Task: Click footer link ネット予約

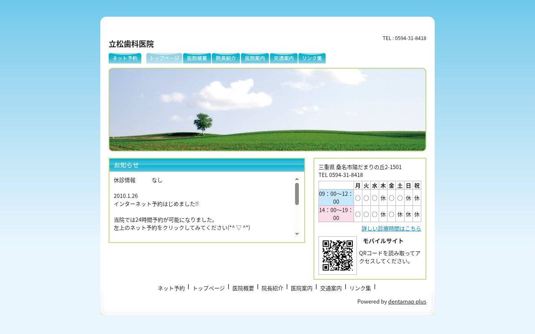Action: pyautogui.click(x=171, y=288)
